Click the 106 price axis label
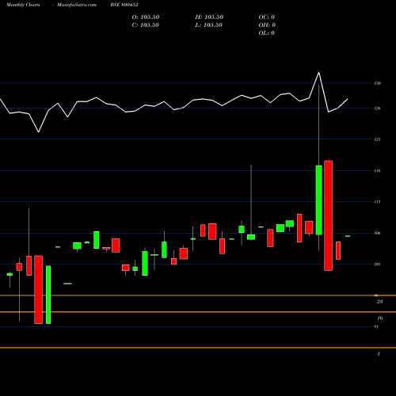Image resolution: width=396 pixels, height=396 pixels. point(378,233)
